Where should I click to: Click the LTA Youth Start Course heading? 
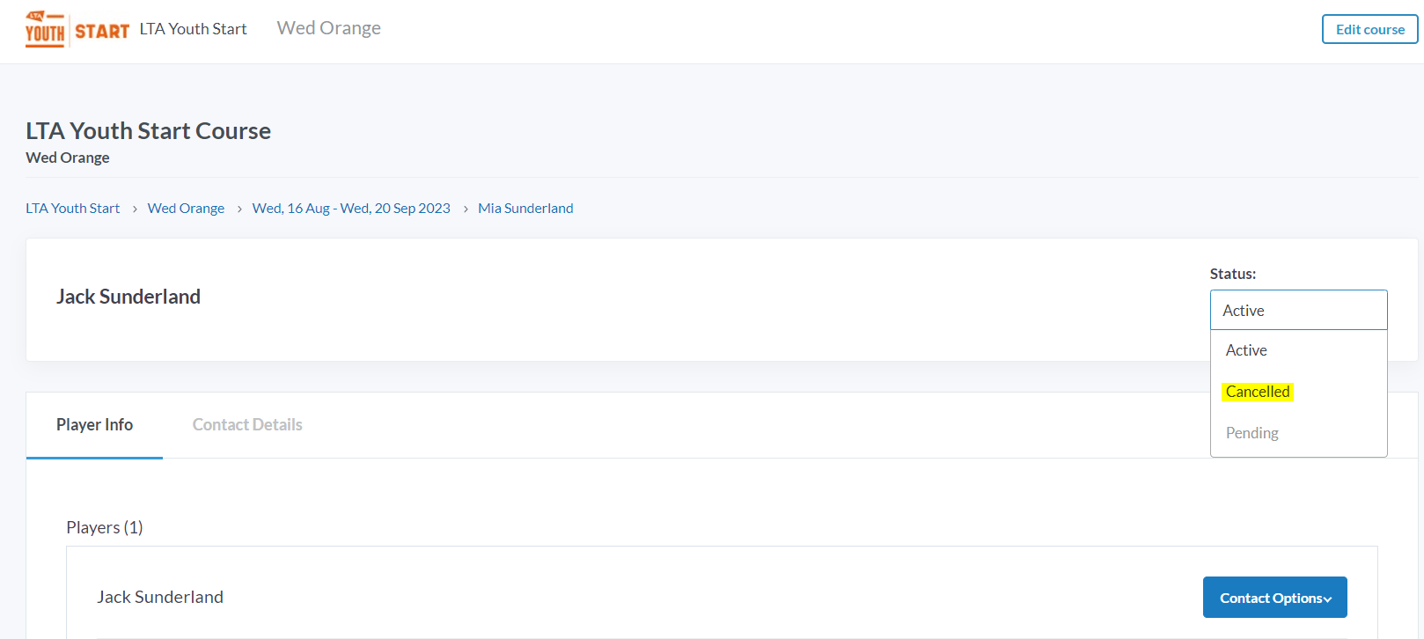coord(148,131)
